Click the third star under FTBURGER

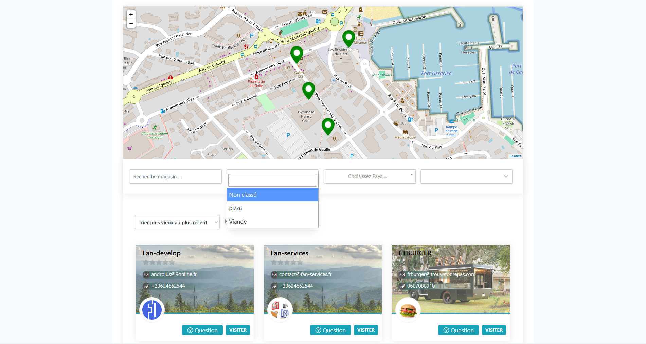[x=415, y=262]
